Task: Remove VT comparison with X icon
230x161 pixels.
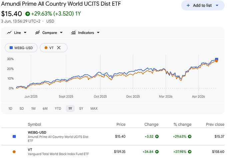Action: point(59,48)
